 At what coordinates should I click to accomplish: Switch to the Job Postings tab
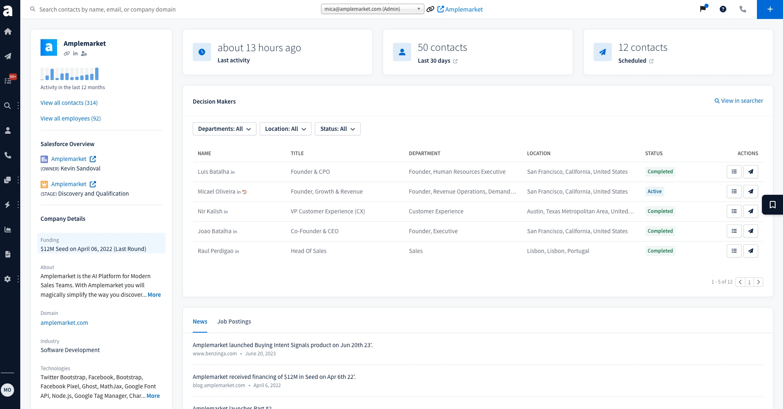[x=234, y=322]
